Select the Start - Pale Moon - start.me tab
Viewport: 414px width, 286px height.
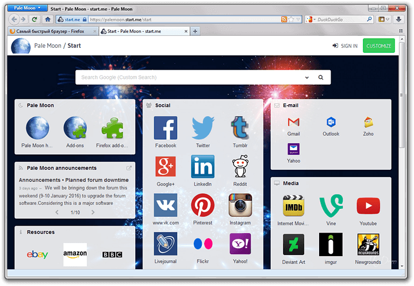click(x=145, y=31)
